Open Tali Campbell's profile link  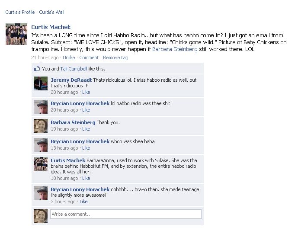(x=74, y=69)
